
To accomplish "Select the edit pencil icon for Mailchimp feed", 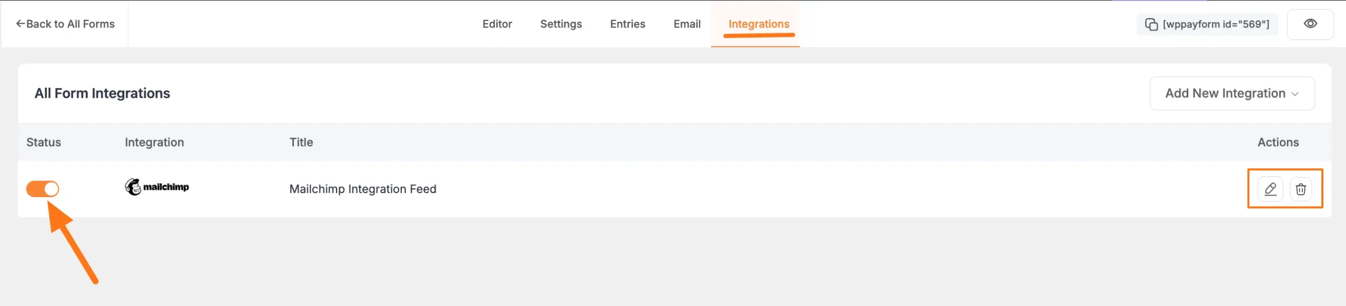I will 1271,189.
